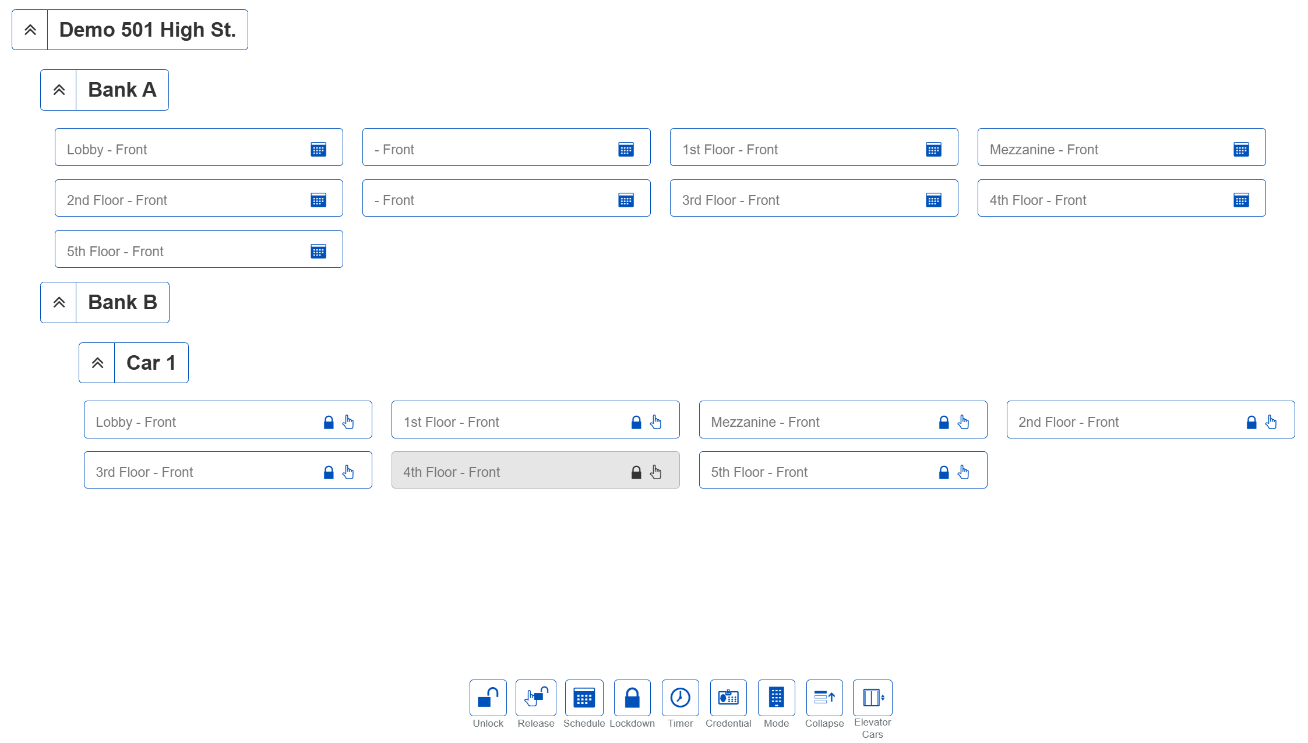Open the Mode building icon
The width and height of the screenshot is (1308, 743).
coord(776,697)
